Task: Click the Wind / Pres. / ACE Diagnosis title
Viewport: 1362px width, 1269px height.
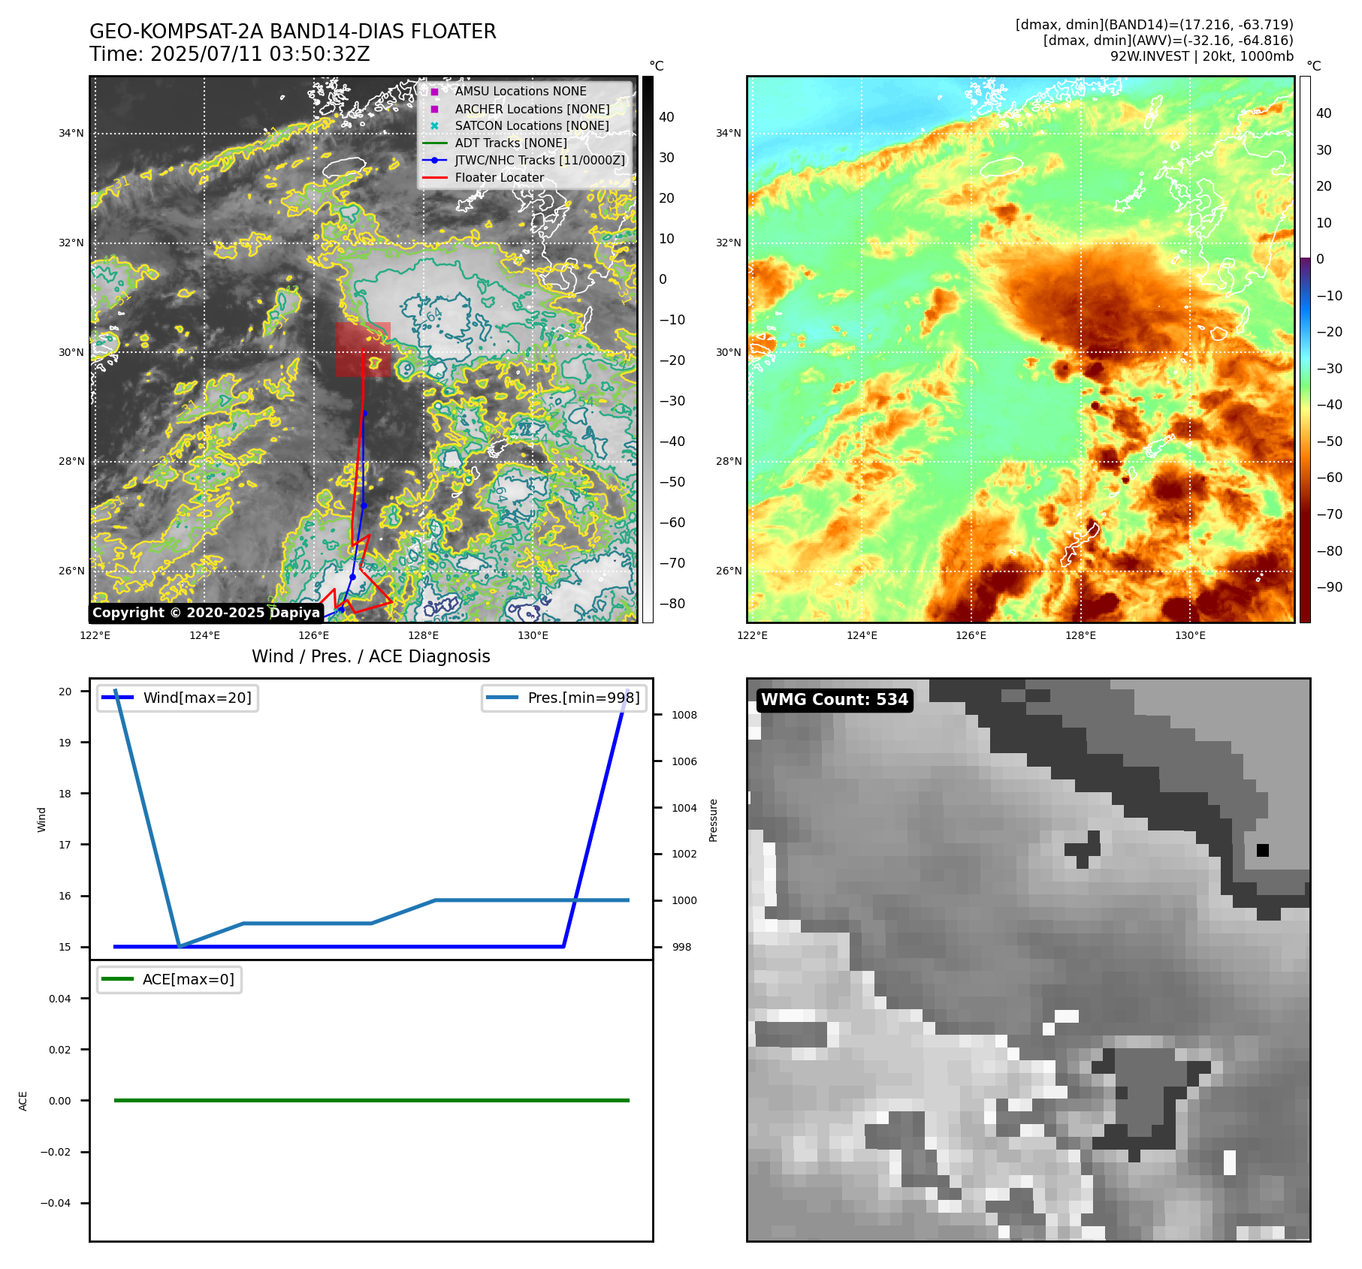Action: [x=371, y=656]
